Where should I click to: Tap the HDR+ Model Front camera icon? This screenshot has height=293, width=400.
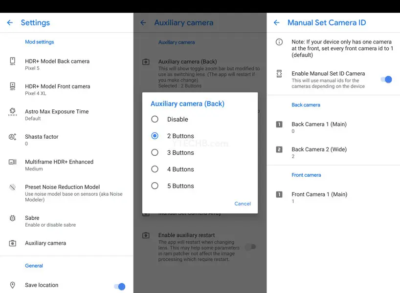pyautogui.click(x=13, y=86)
